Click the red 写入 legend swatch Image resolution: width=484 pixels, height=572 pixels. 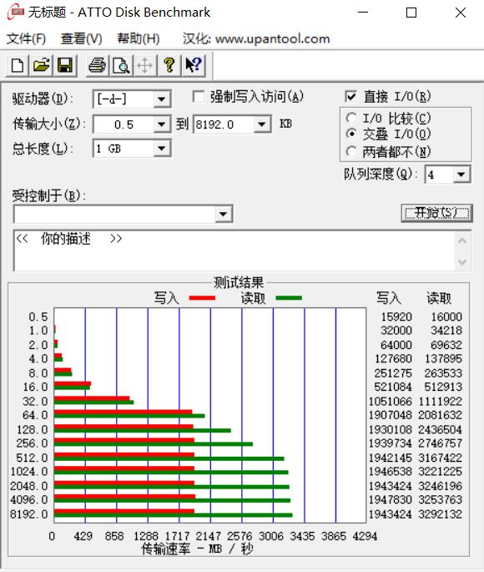202,298
